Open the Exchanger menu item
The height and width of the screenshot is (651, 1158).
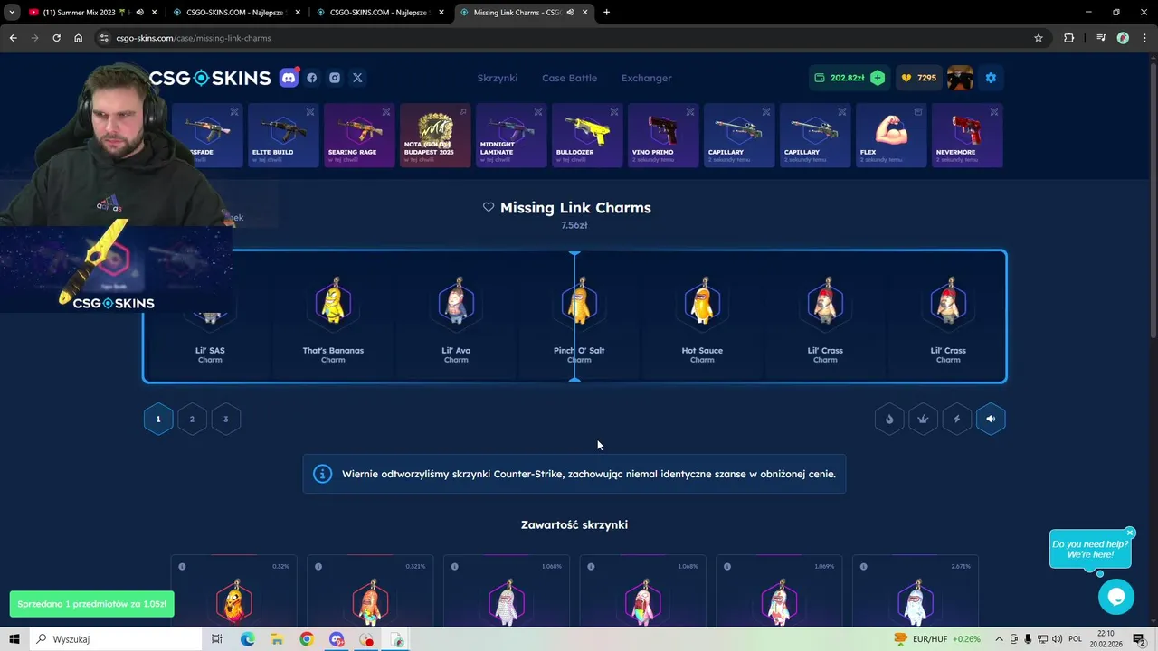click(646, 78)
